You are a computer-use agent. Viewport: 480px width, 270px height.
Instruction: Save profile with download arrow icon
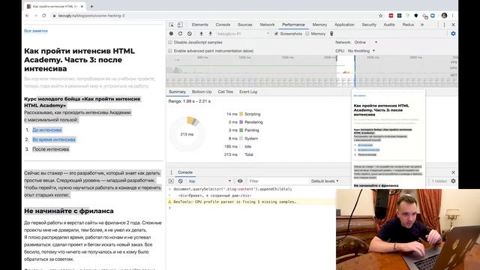tap(210, 34)
